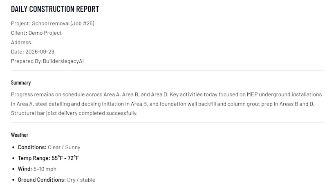This screenshot has width=327, height=191.
Task: Click the summary line starting 'in Area A'
Action: click(163, 104)
